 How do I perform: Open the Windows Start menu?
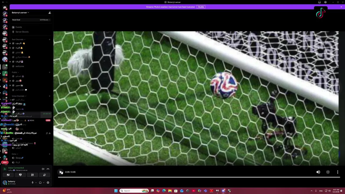116,191
